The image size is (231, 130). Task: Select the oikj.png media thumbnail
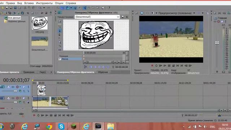pos(40,23)
